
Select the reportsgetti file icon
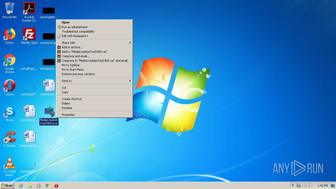tap(49, 13)
